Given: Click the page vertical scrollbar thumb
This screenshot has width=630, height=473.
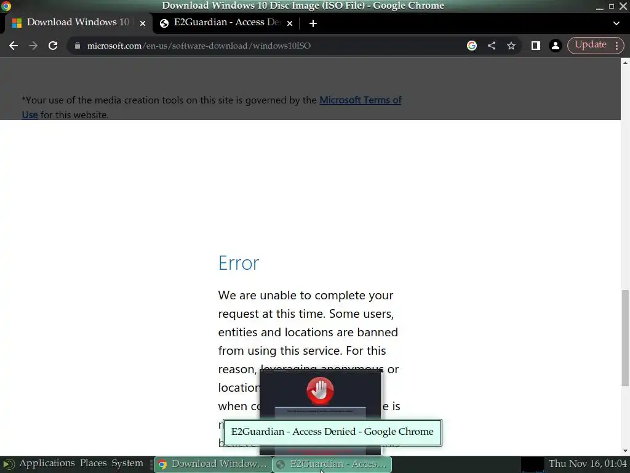Looking at the screenshot, I should (x=625, y=338).
